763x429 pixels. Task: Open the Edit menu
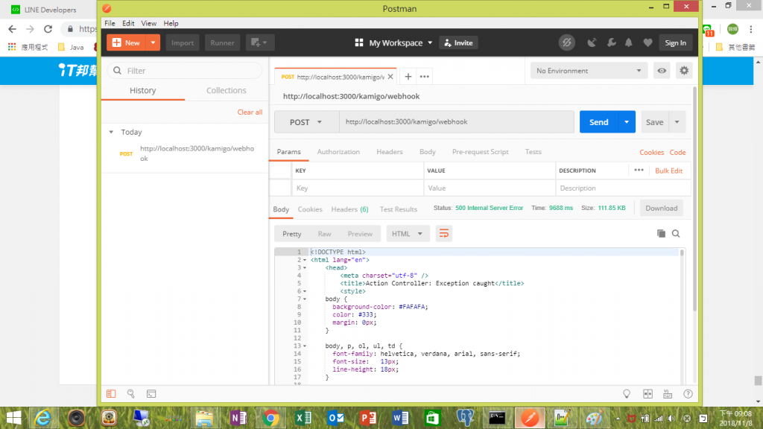click(128, 23)
